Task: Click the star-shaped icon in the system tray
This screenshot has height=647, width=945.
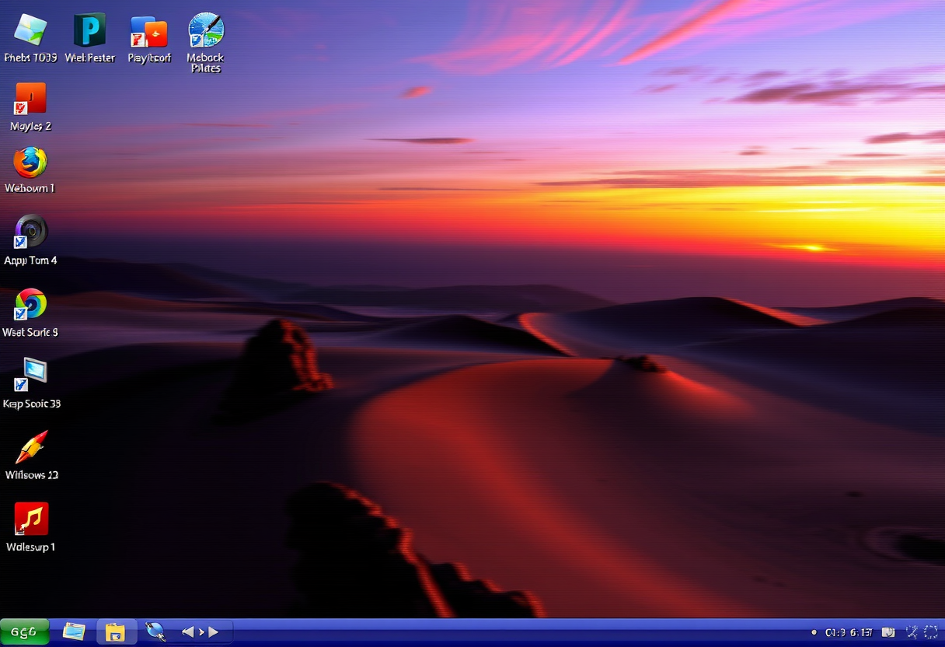Action: [x=912, y=633]
